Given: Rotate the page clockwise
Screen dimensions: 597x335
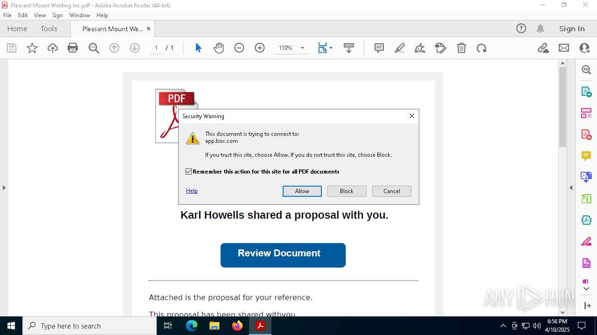Looking at the screenshot, I should [x=482, y=48].
